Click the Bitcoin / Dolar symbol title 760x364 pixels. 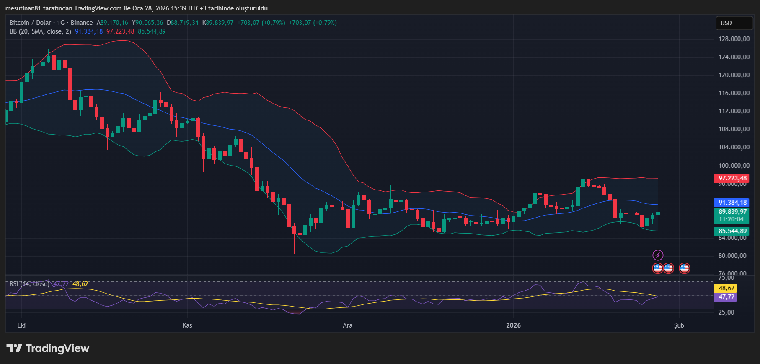pos(30,23)
